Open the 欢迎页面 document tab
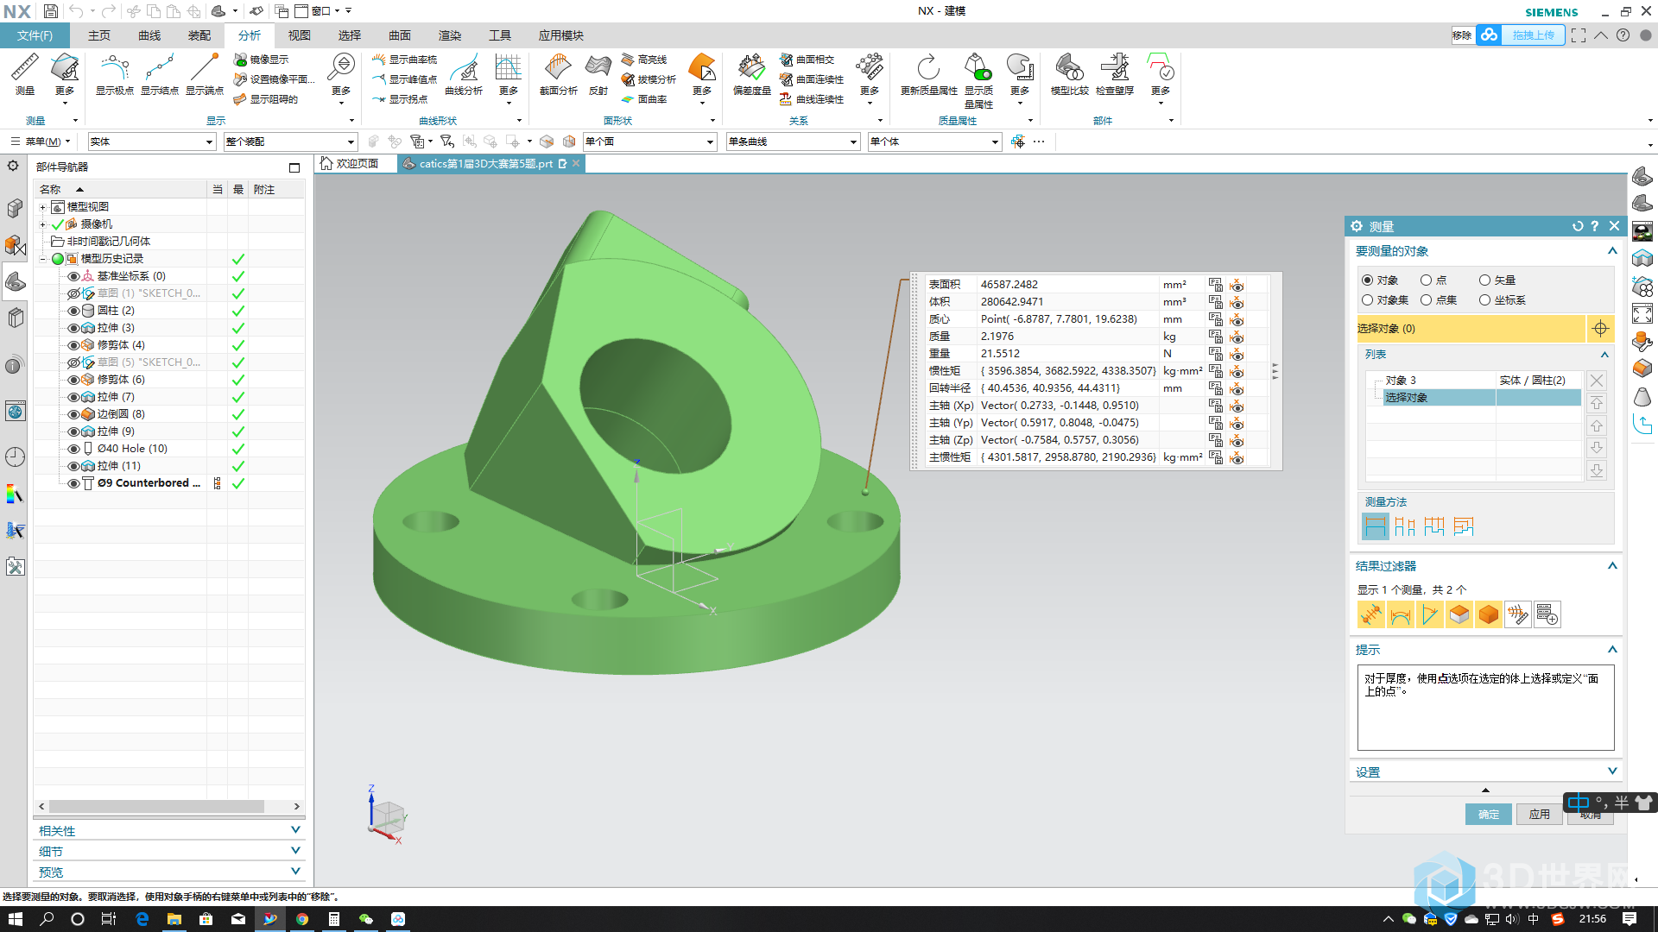 pos(350,164)
